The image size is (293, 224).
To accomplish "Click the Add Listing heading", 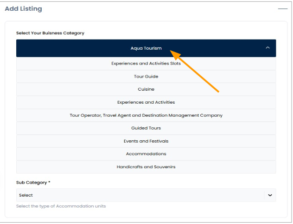I will [23, 9].
